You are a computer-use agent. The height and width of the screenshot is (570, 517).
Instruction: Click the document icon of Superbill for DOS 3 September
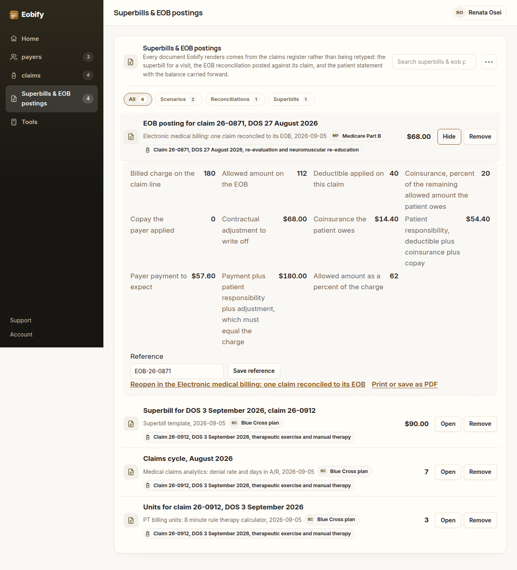click(x=131, y=424)
